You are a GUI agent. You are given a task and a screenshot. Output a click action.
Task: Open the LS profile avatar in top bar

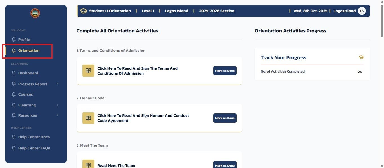(362, 11)
